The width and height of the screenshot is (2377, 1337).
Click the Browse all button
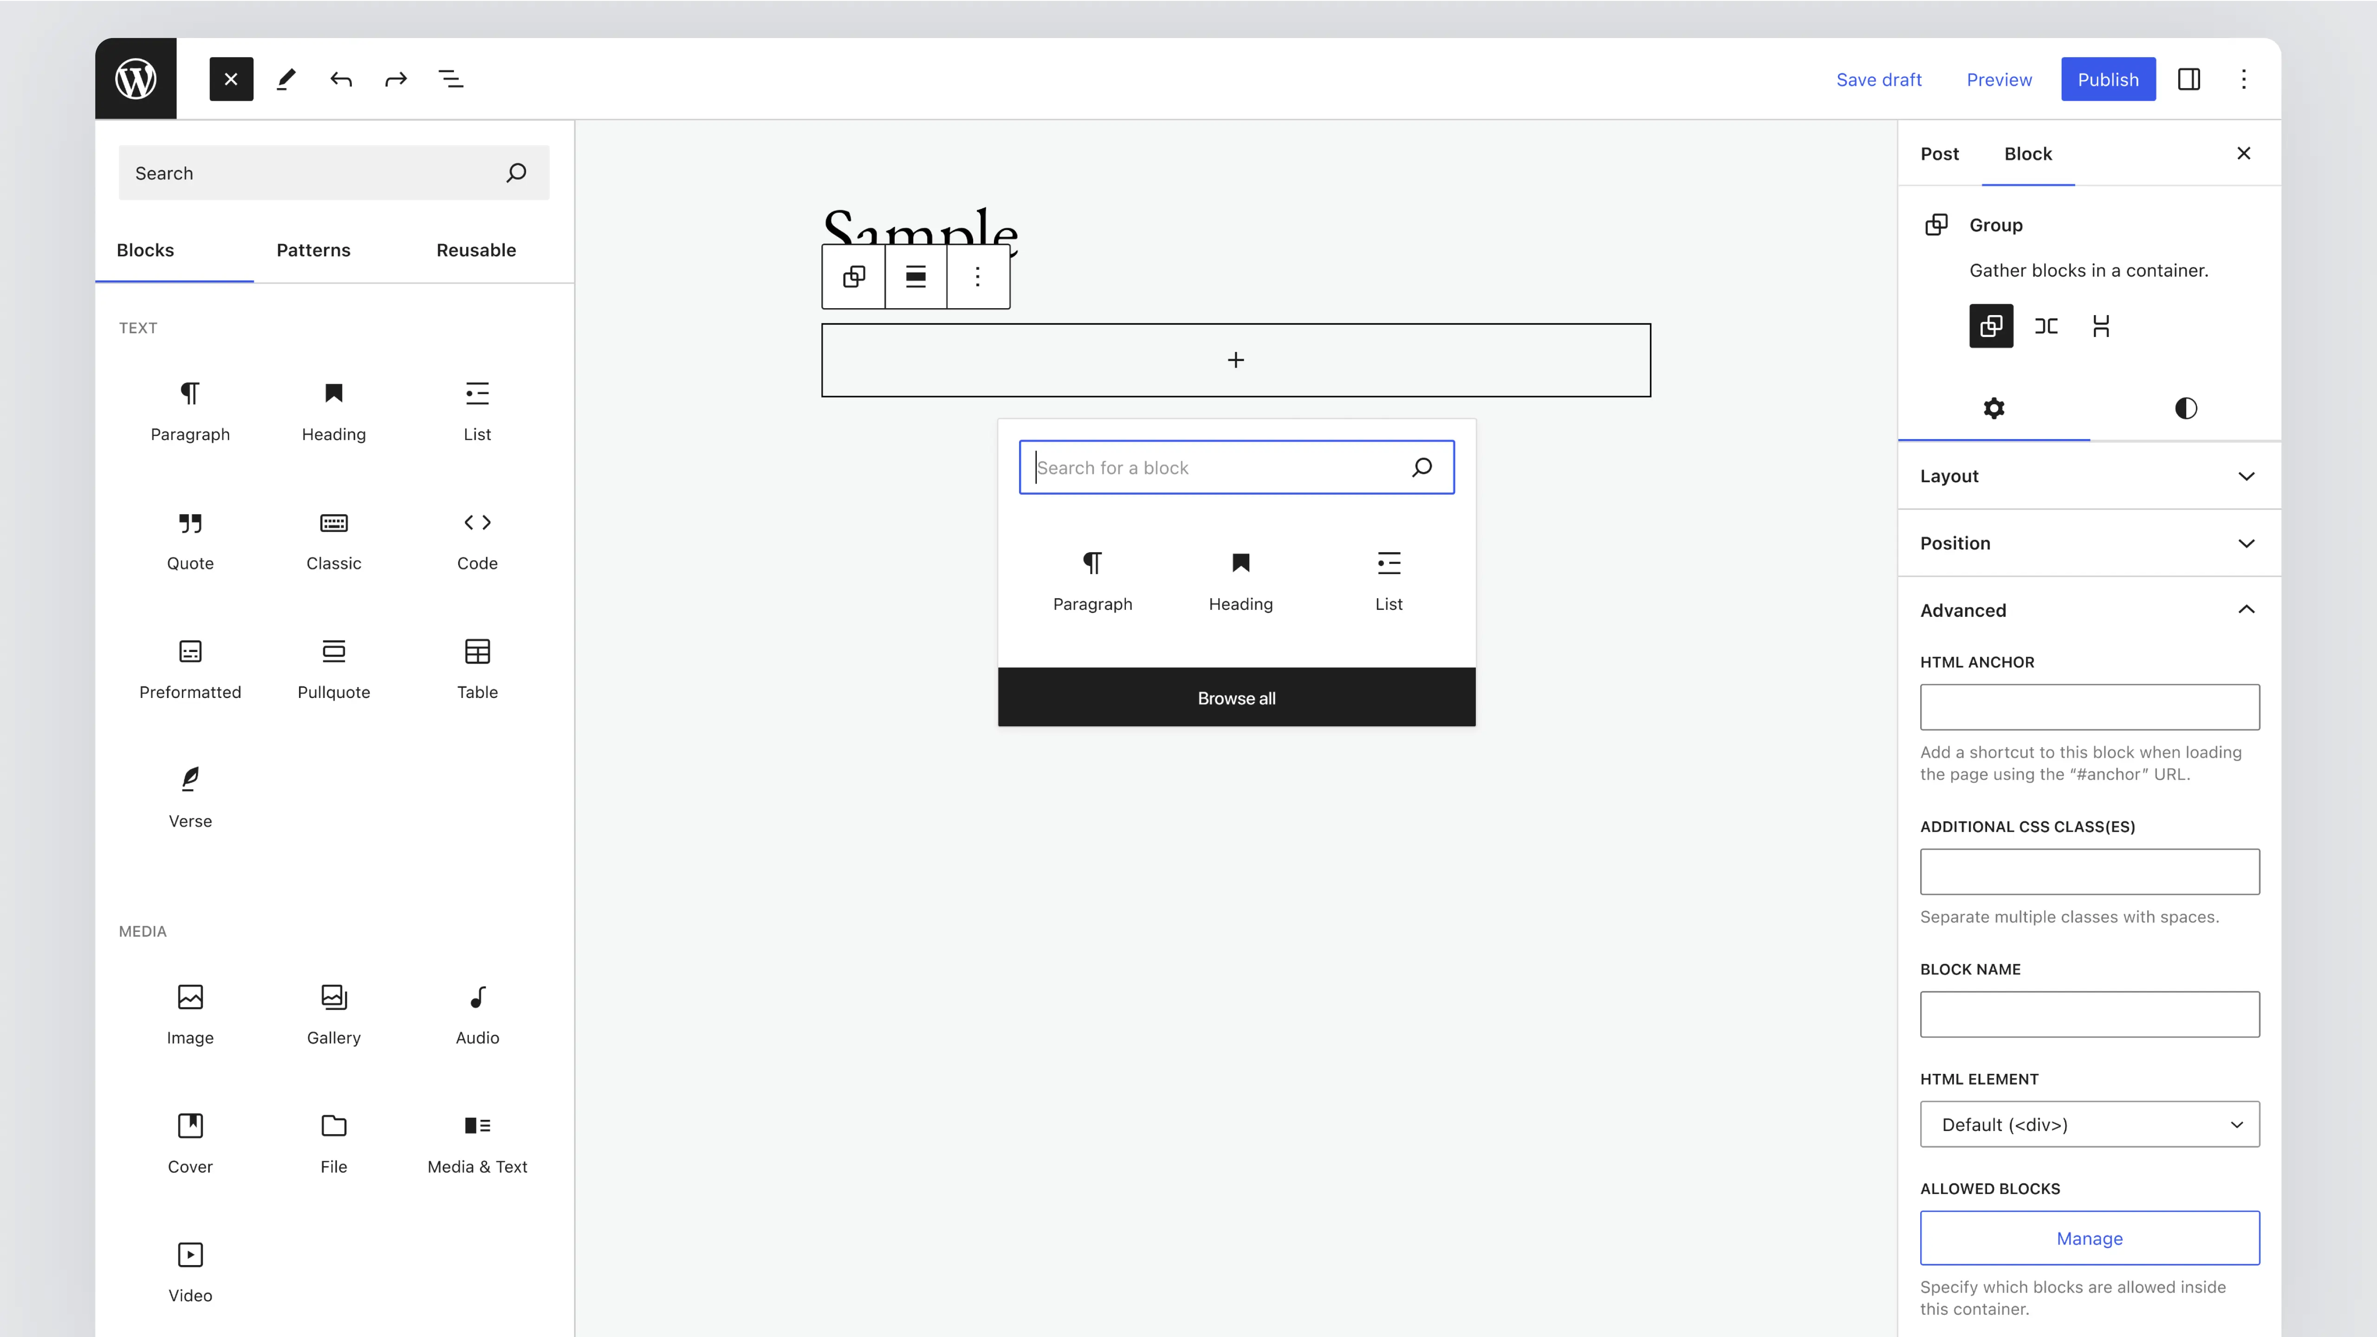point(1235,698)
